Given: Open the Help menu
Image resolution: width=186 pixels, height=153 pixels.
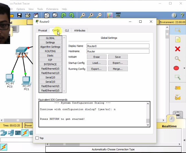Looking at the screenshot, I should [64, 9].
